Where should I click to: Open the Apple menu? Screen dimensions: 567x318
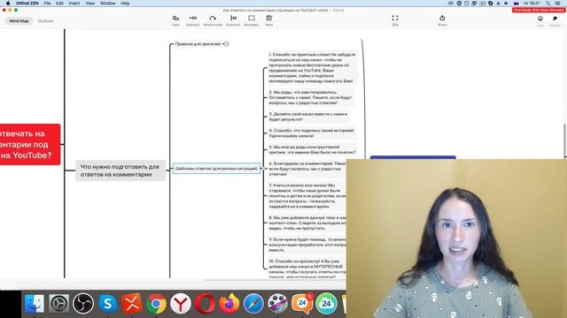pos(8,4)
